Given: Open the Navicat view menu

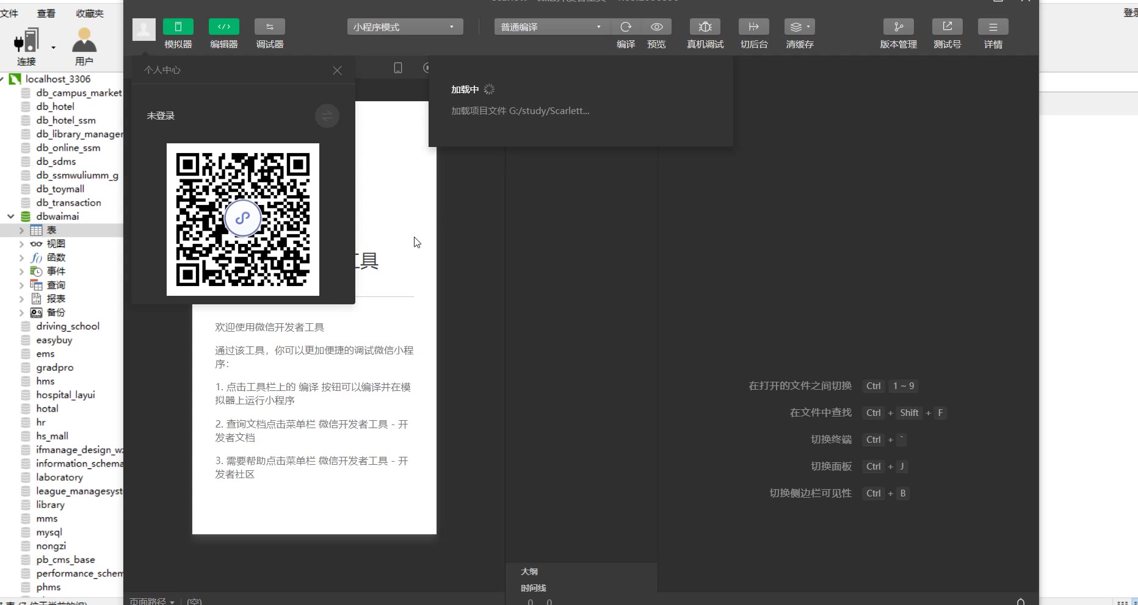Looking at the screenshot, I should pos(46,13).
